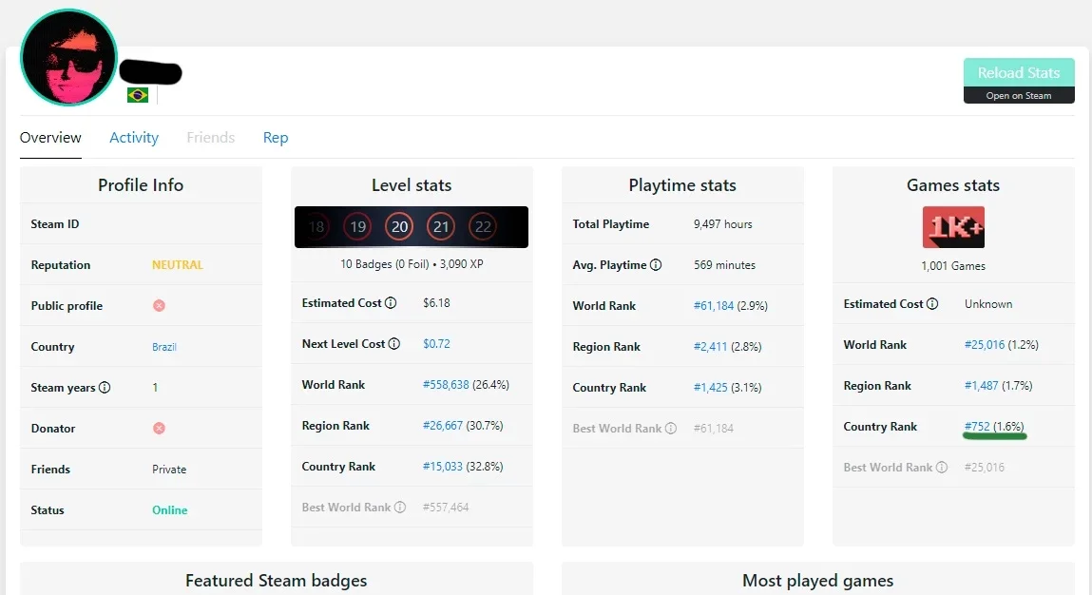Click the info icon beside Level Estimated Cost
Screen dimensions: 1092x595
point(391,302)
